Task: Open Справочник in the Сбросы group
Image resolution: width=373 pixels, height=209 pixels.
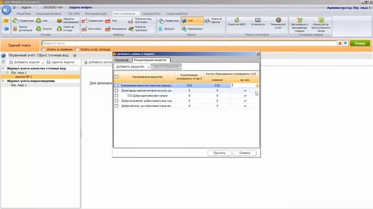Action: [168, 21]
